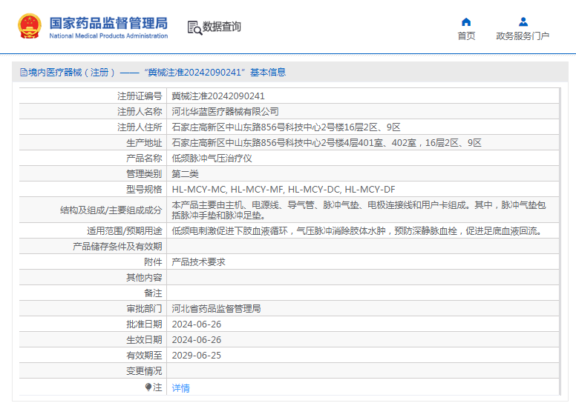Click the 其他内容 label
The height and width of the screenshot is (403, 576).
point(144,278)
